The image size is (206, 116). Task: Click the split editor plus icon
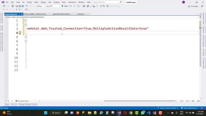coord(200,17)
